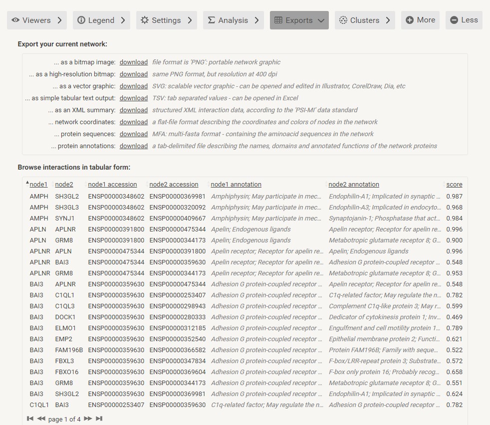
Task: Select accession 'ENSP00000298943'
Action: click(x=178, y=306)
